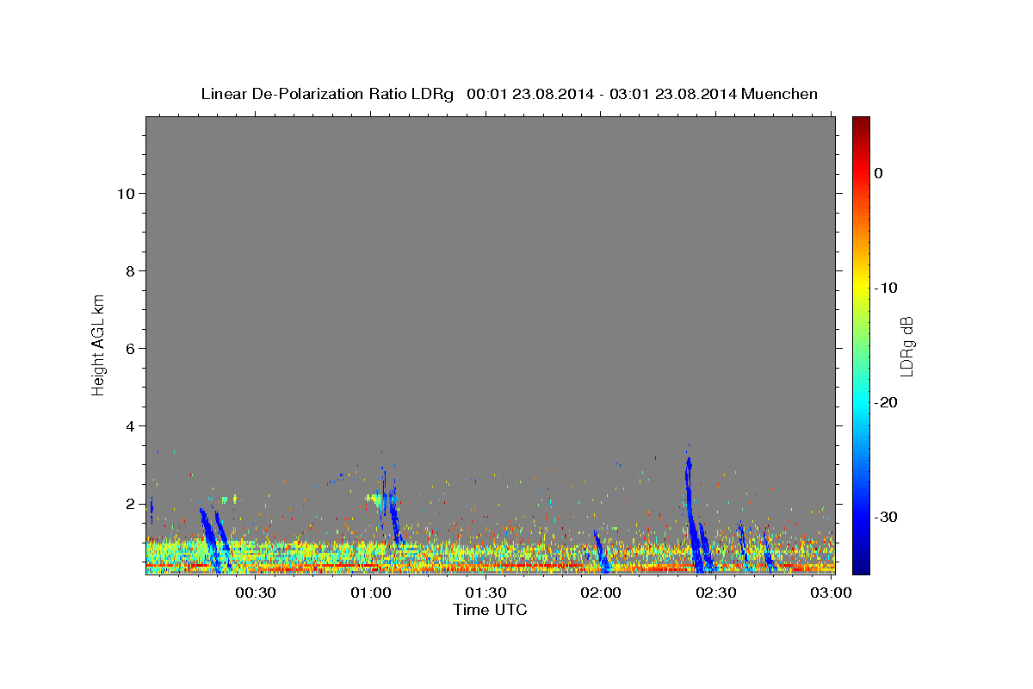Screen dimensions: 1033x689
Task: Click the 'Height AGL km' axis label
Action: coord(99,344)
